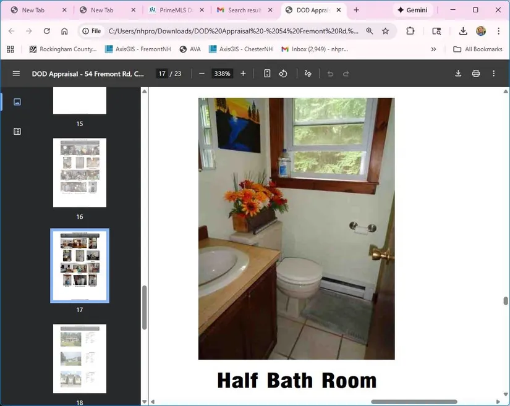Viewport: 510px width, 406px height.
Task: Expand the hidden bookmarks chevron
Action: [x=433, y=49]
